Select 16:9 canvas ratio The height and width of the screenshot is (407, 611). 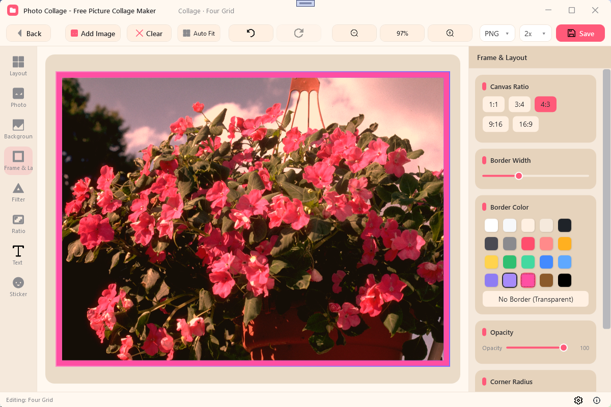[525, 124]
